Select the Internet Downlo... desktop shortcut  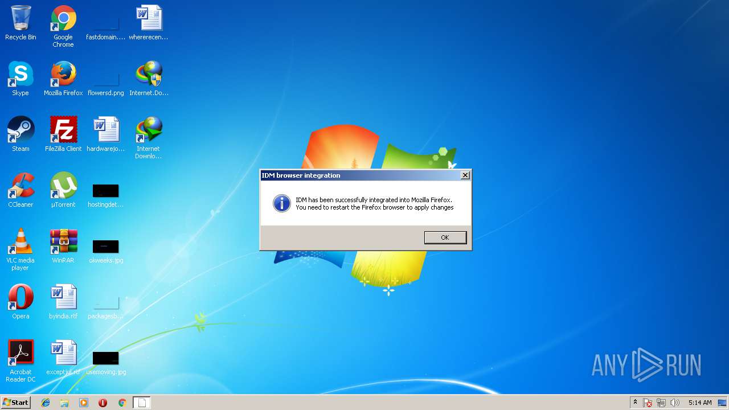click(149, 138)
